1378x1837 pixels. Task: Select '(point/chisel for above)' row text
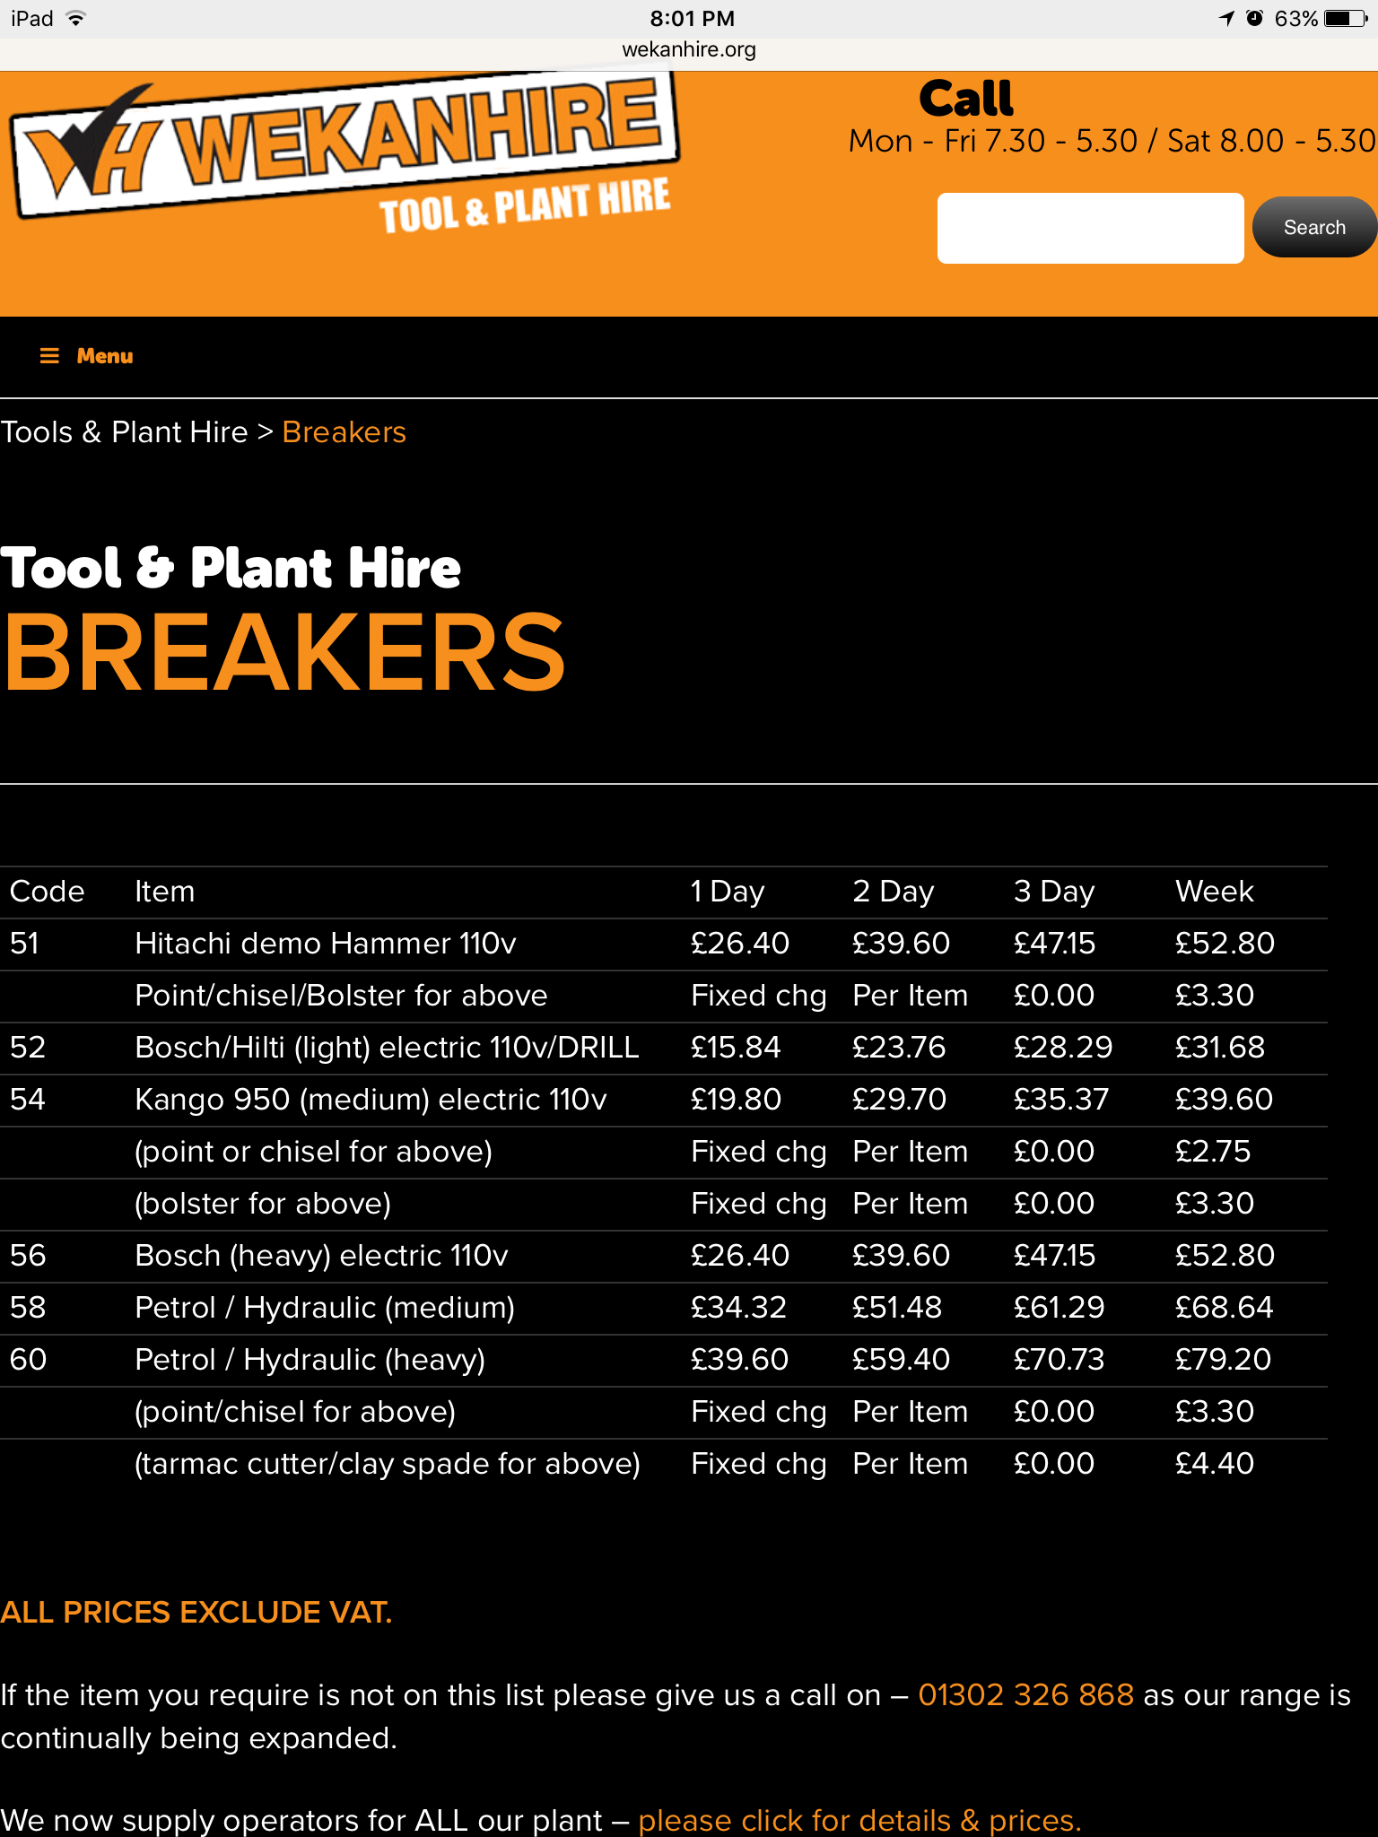(295, 1412)
